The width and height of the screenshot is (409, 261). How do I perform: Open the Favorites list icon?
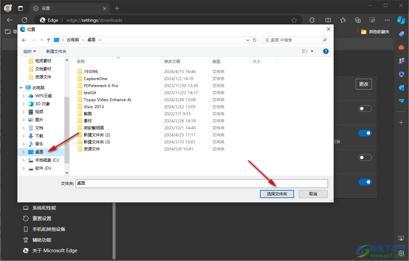click(x=343, y=20)
